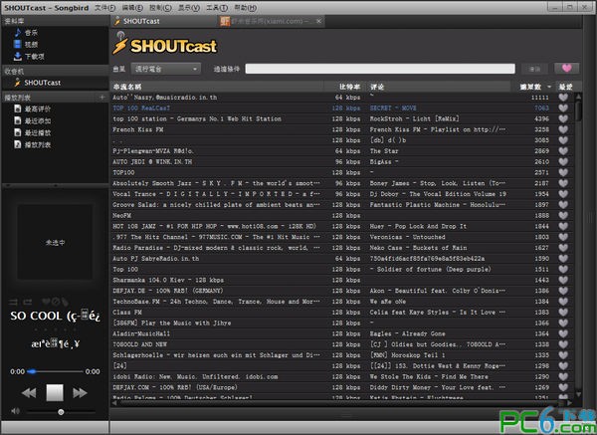Open the 音乐 music library
Image resolution: width=597 pixels, height=435 pixels.
click(x=31, y=33)
